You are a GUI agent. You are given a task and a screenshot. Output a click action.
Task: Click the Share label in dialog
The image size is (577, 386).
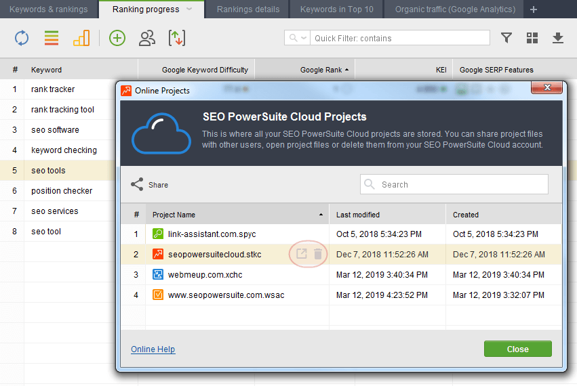[x=158, y=185]
